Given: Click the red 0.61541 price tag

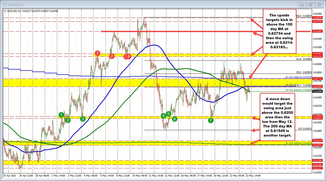Looking at the screenshot, I should [317, 145].
